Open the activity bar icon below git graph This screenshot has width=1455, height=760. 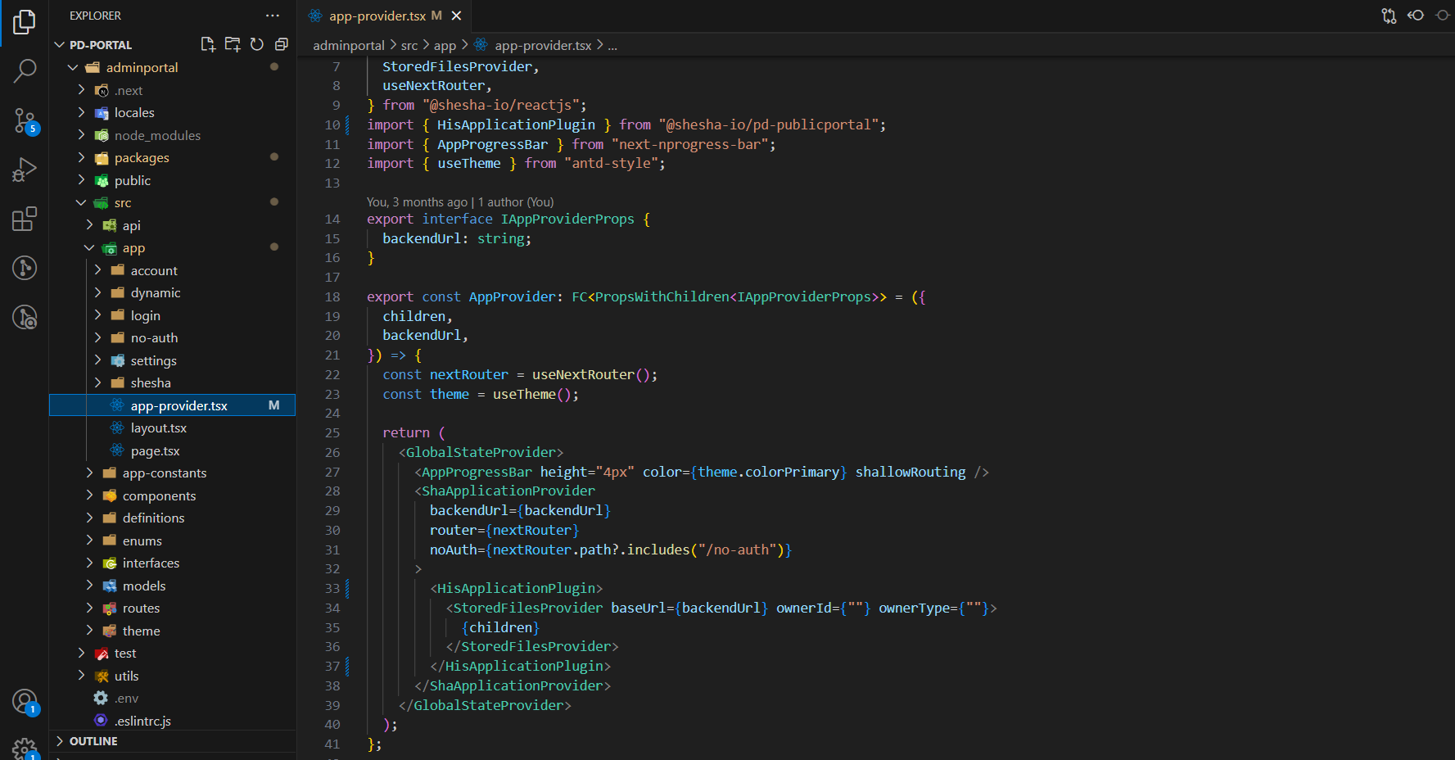pos(25,317)
